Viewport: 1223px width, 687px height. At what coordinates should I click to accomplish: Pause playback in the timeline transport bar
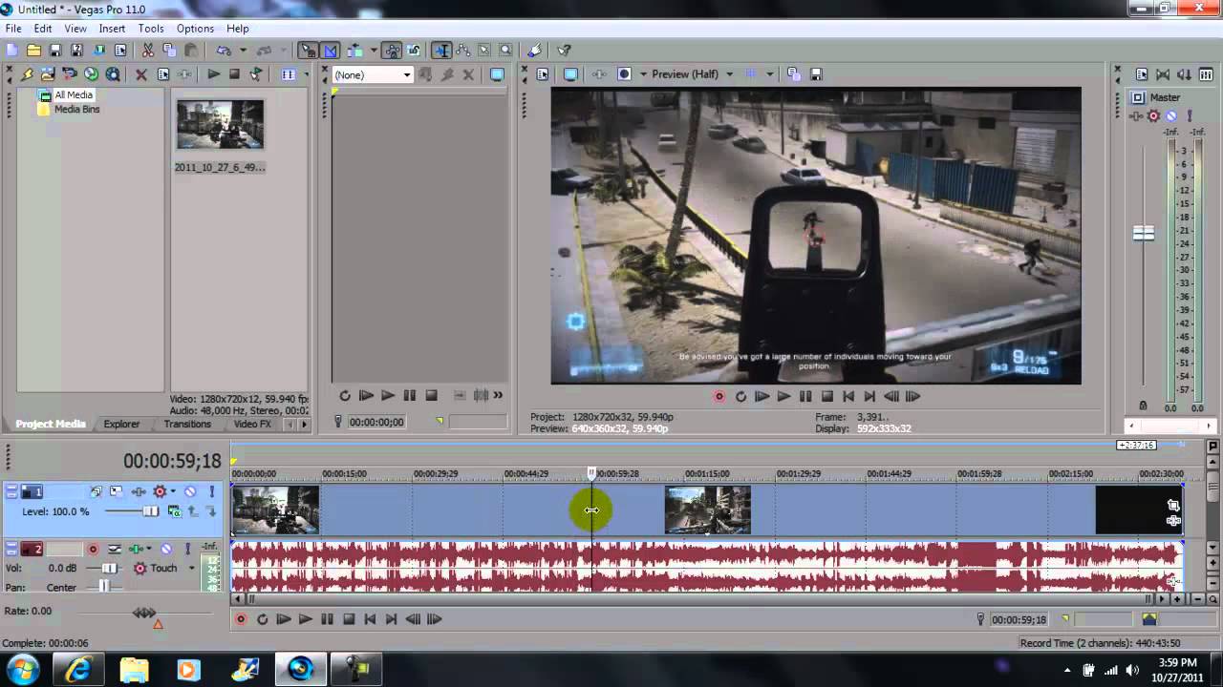[x=327, y=619]
